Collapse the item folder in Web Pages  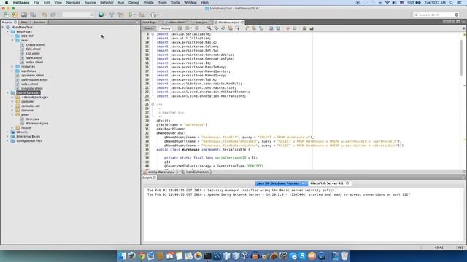click(12, 41)
